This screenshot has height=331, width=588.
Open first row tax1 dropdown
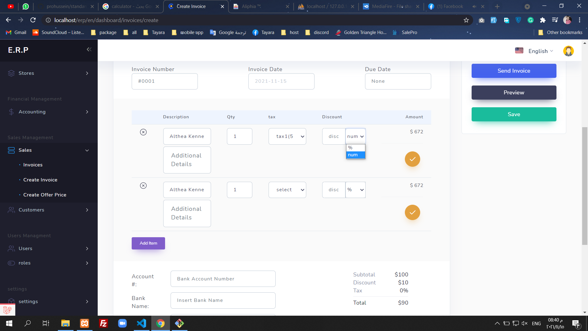[x=287, y=136]
